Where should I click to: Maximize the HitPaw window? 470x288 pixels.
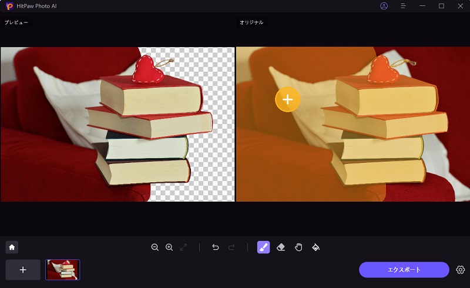(x=441, y=6)
